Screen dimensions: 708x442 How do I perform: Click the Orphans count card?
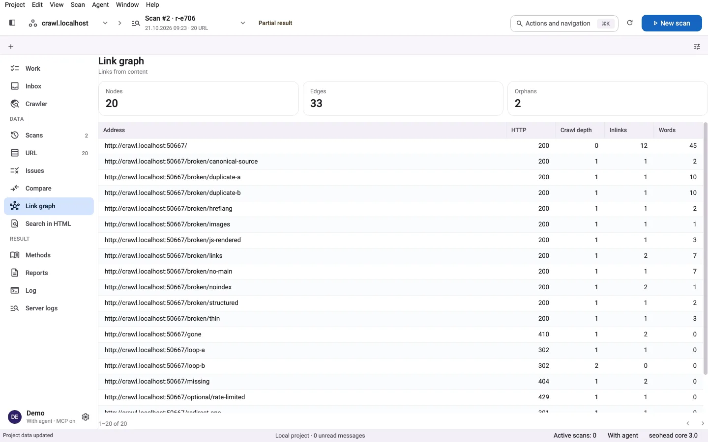coord(607,98)
